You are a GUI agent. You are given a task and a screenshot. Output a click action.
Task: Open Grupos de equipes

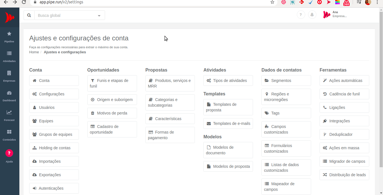click(x=54, y=134)
